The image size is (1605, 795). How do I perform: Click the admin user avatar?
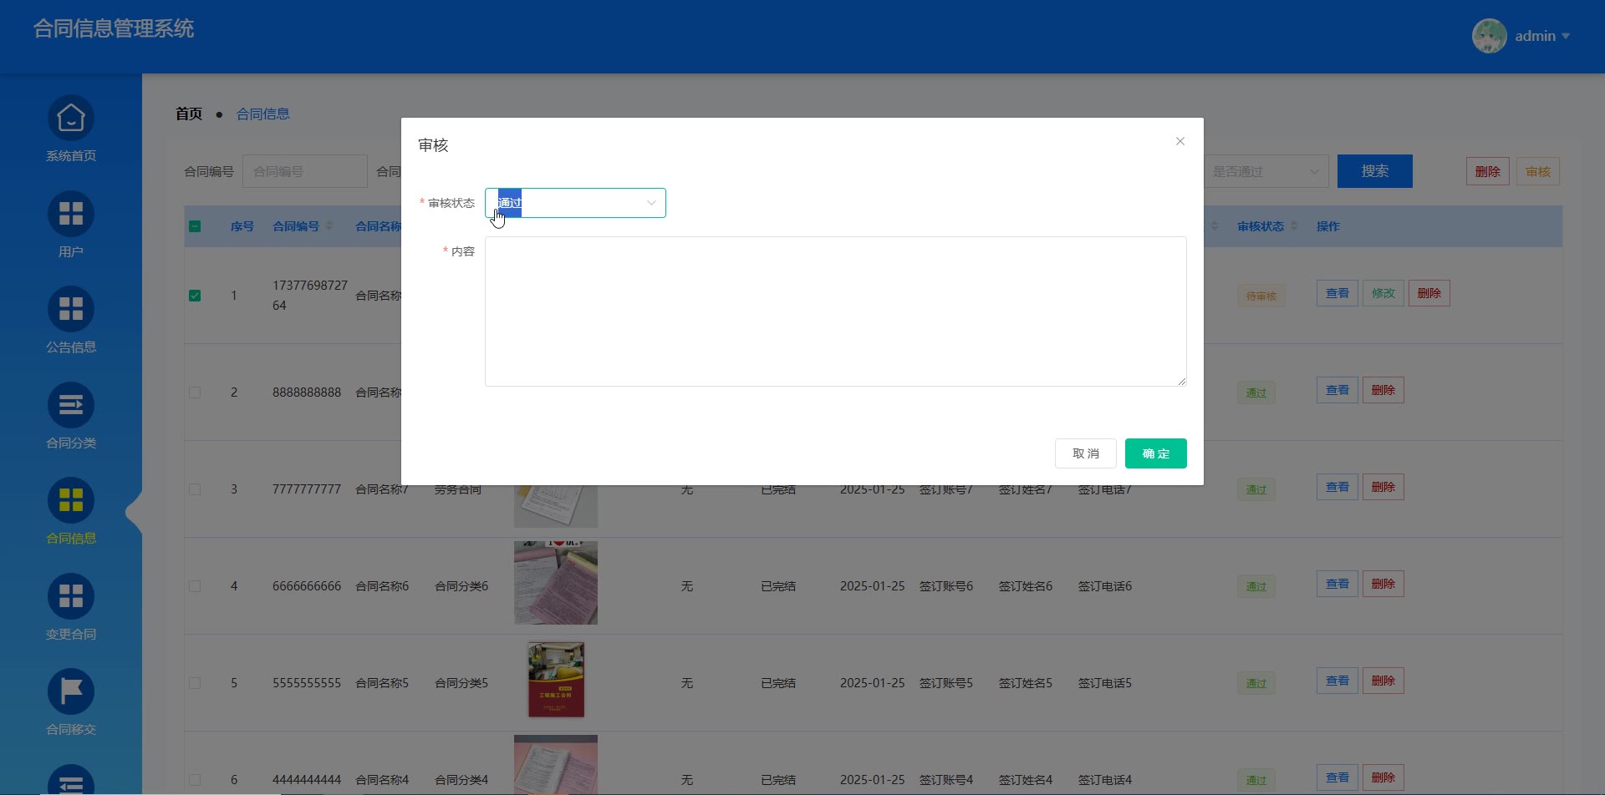tap(1489, 36)
